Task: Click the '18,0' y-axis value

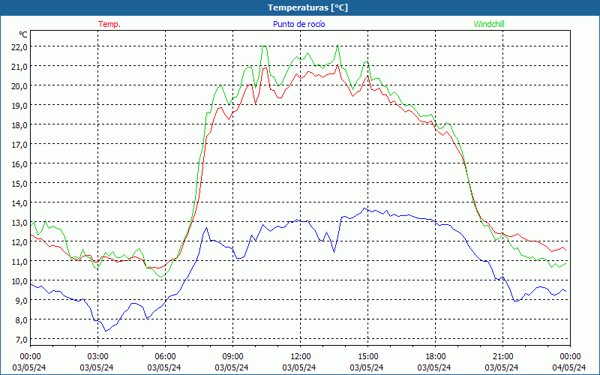Action: (x=19, y=125)
